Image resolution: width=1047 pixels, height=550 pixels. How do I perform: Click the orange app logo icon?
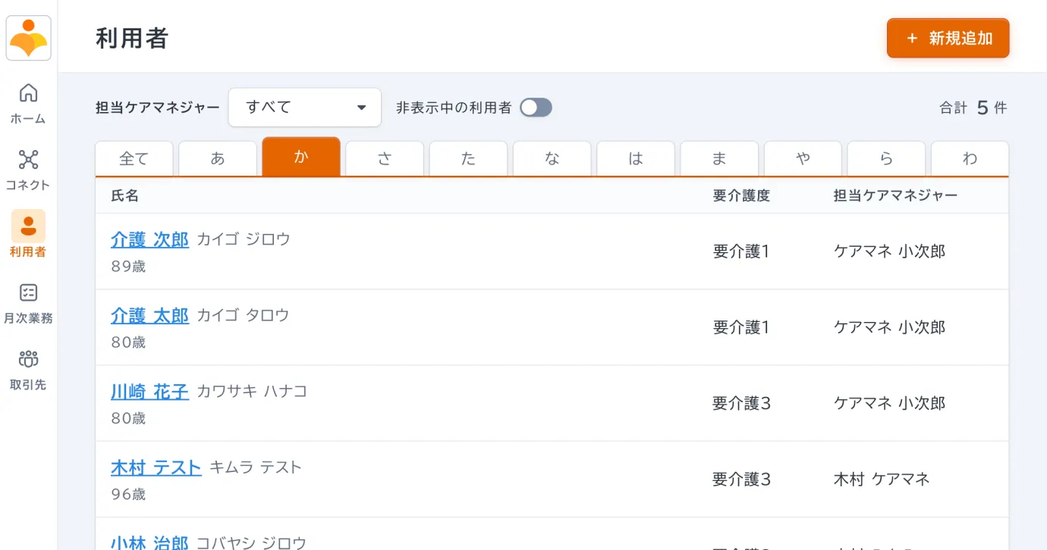point(29,38)
